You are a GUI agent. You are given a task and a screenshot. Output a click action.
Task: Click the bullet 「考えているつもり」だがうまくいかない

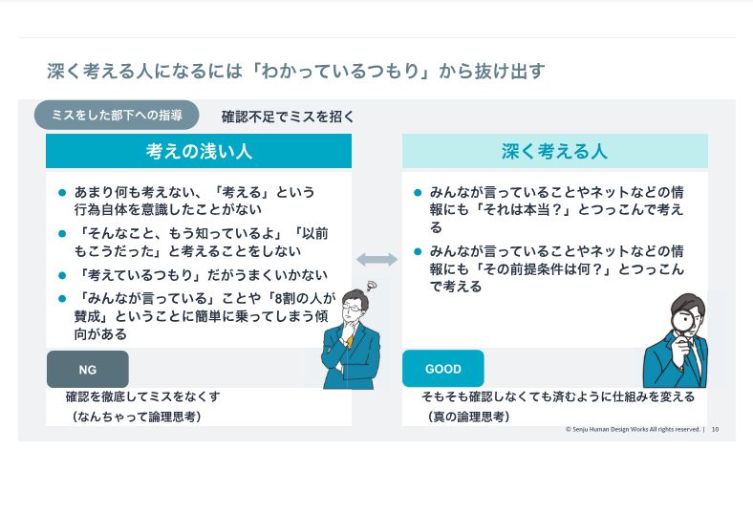coord(194,275)
